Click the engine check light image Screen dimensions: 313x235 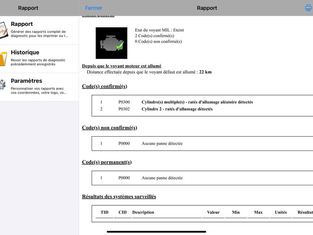112,43
